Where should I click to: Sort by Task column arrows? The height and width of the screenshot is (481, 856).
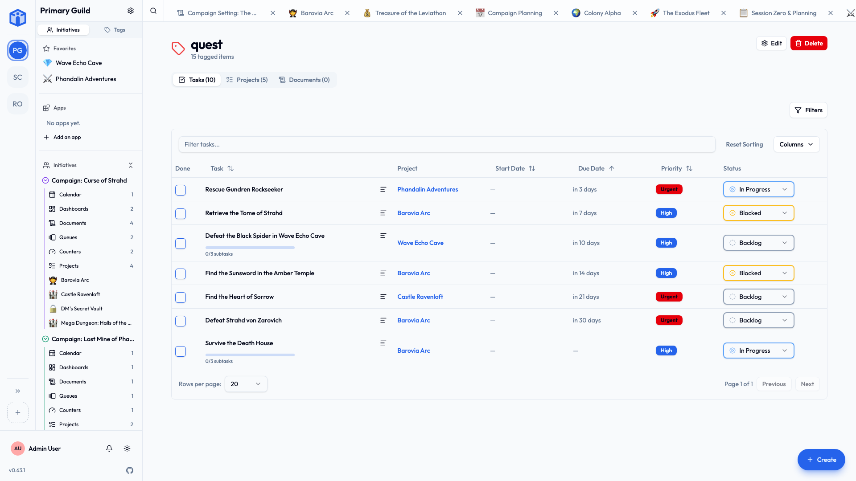tap(230, 168)
